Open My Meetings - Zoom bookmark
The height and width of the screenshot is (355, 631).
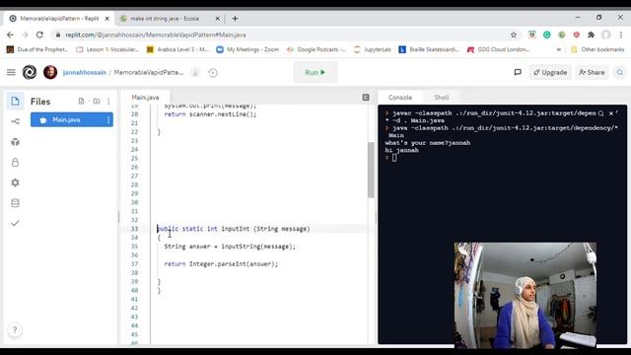click(x=247, y=49)
